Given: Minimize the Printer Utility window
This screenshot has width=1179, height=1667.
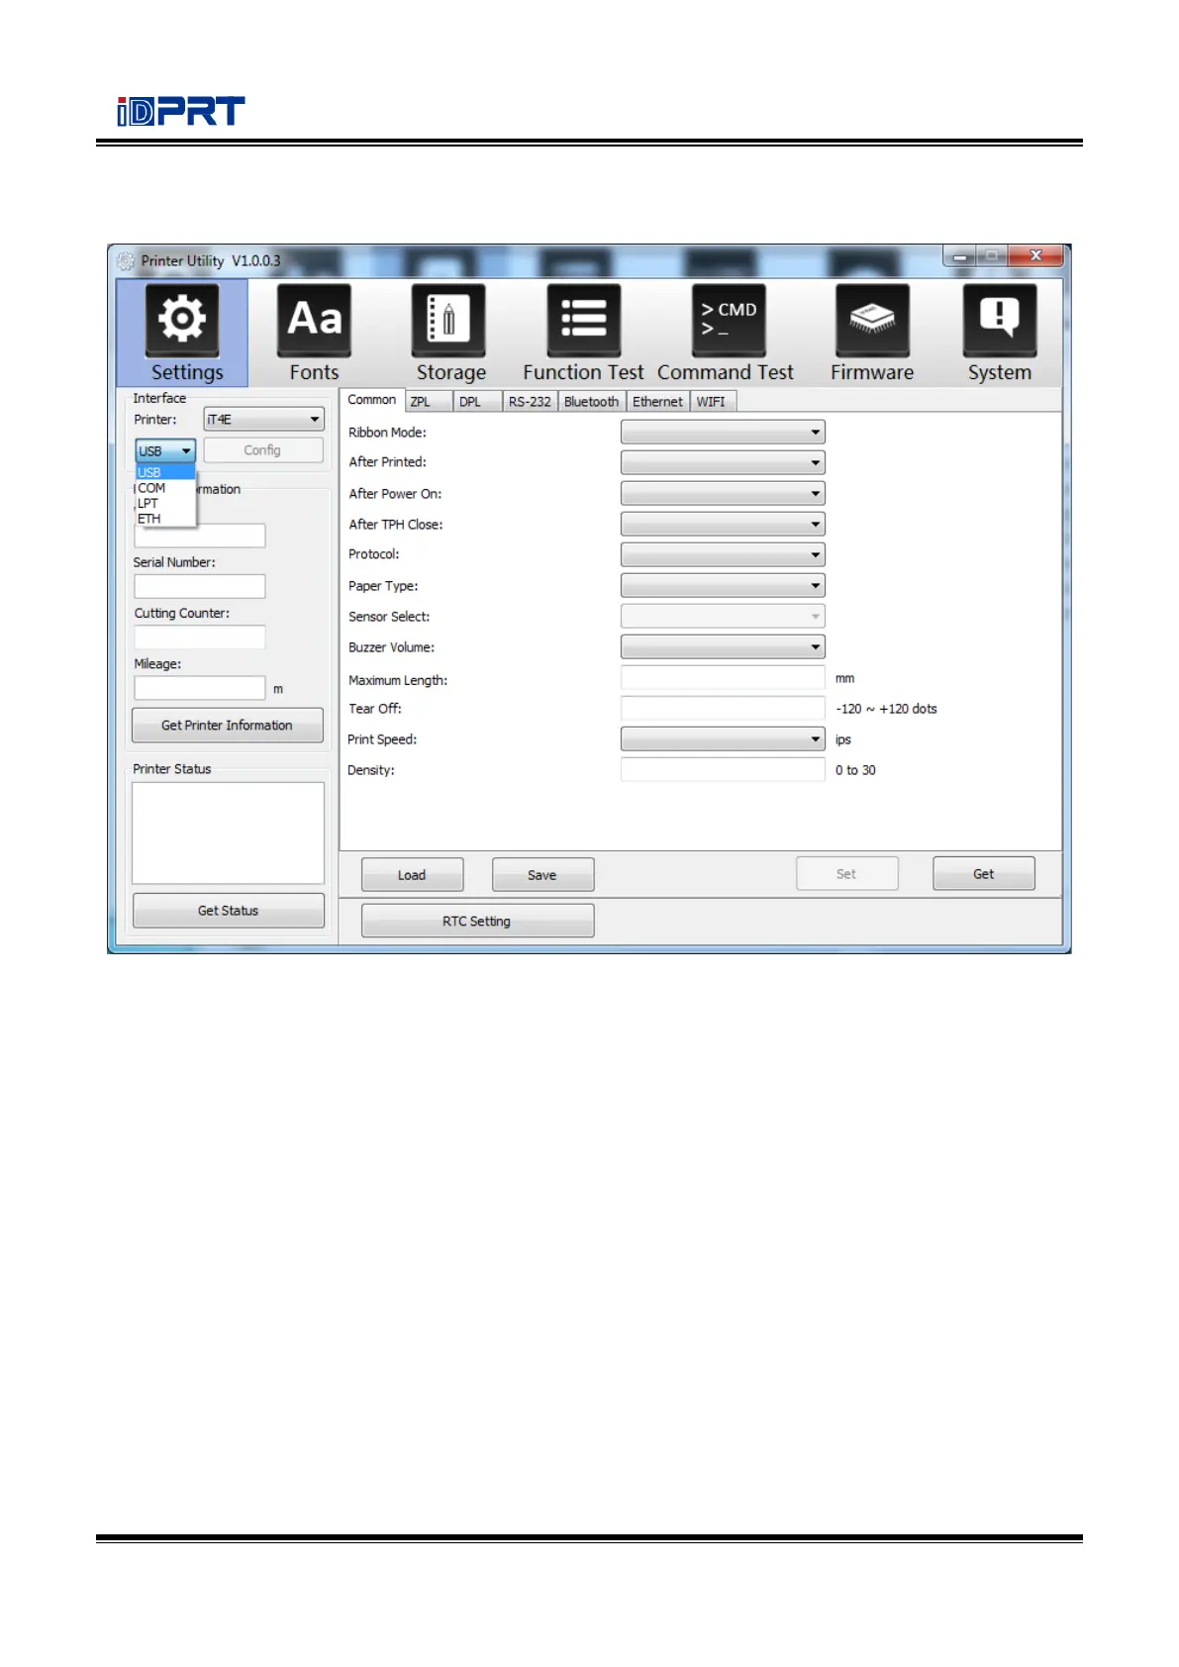Looking at the screenshot, I should [959, 256].
